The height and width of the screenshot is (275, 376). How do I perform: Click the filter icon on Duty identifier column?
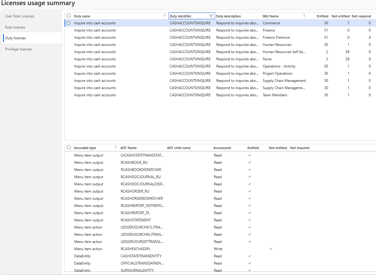(211, 16)
